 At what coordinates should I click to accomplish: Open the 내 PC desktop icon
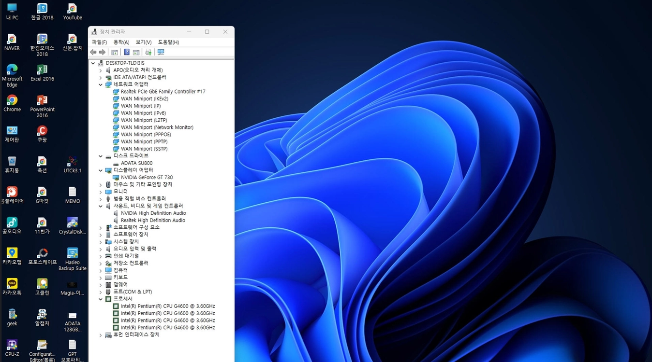(12, 12)
